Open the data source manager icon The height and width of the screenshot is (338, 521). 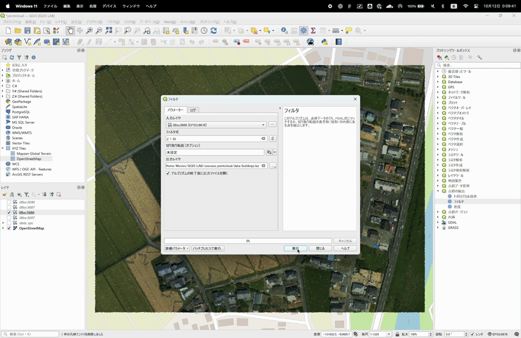[x=8, y=42]
